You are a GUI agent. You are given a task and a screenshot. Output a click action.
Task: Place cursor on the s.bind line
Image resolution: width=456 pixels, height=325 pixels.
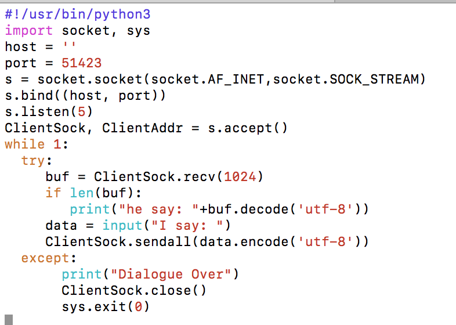tap(85, 96)
